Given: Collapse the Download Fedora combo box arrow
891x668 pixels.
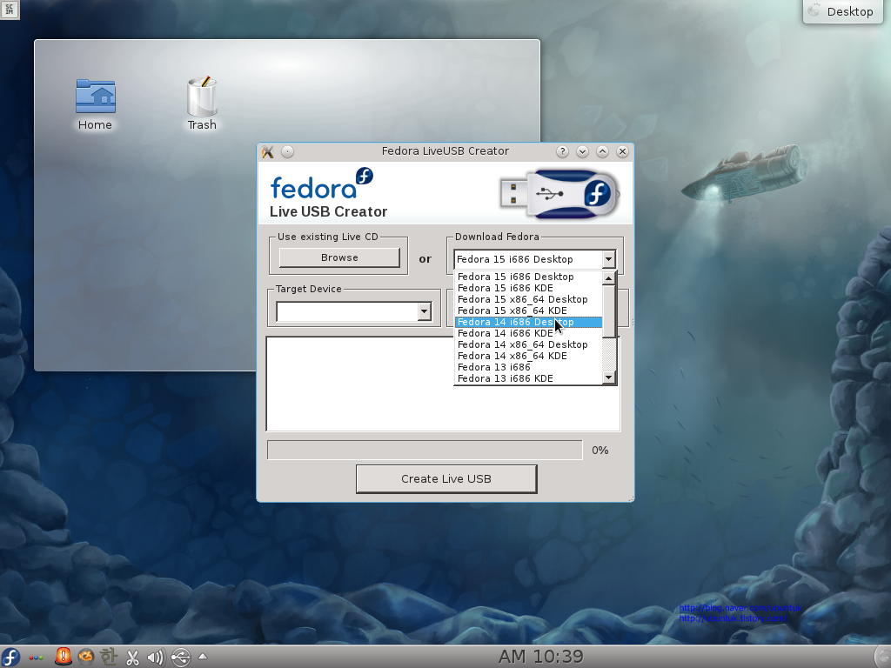Looking at the screenshot, I should click(x=608, y=259).
